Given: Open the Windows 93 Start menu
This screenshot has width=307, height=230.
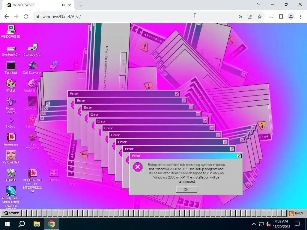Looking at the screenshot, I should tap(11, 213).
